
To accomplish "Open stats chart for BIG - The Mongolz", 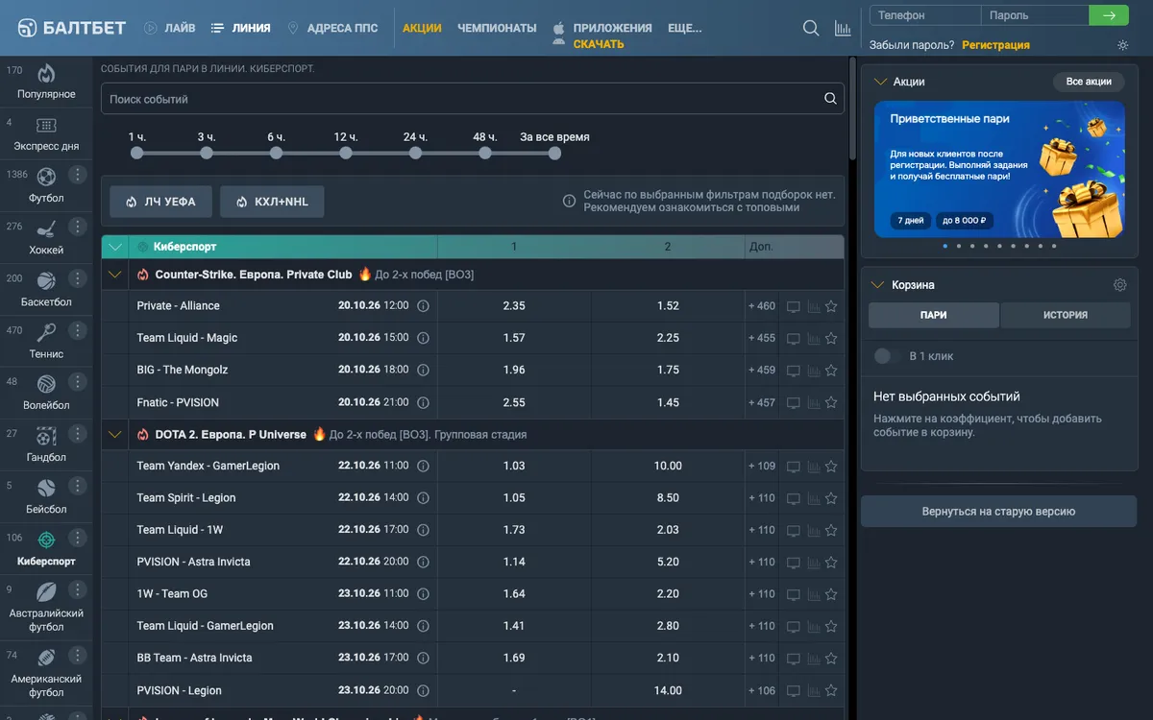I will click(x=814, y=371).
